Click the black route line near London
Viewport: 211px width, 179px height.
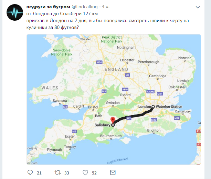[145, 114]
